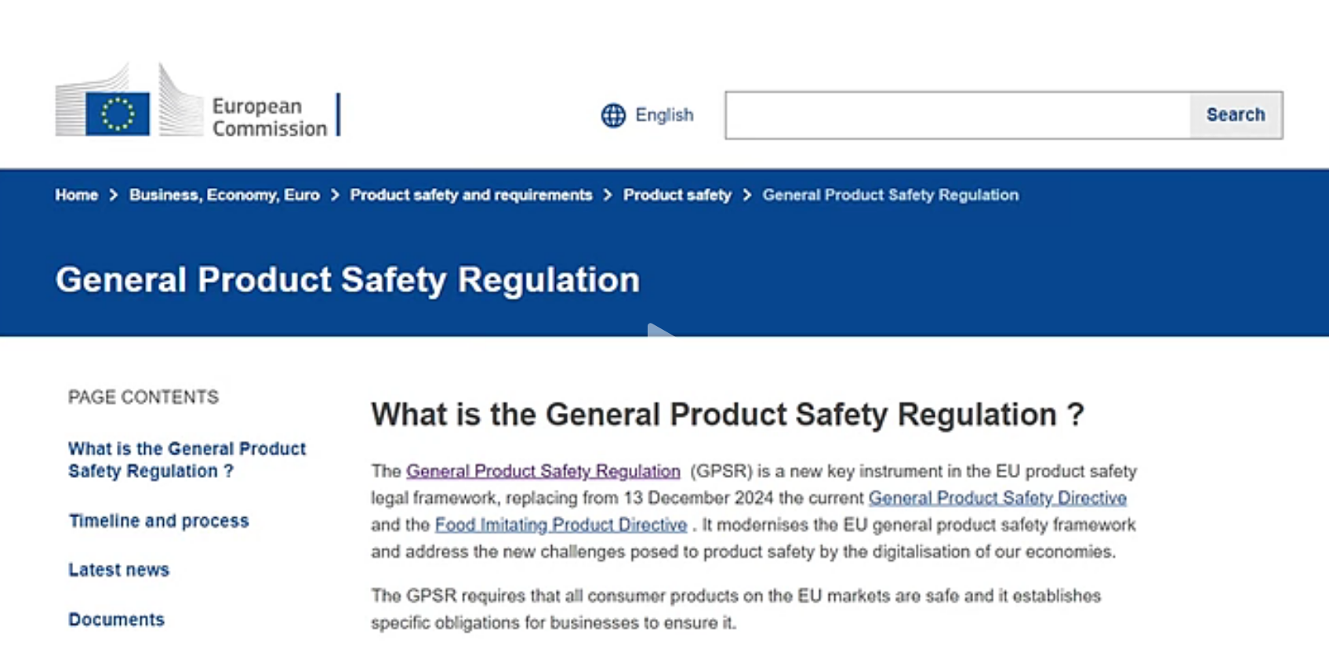Go to Home breadcrumb
The image size is (1329, 659).
[76, 195]
